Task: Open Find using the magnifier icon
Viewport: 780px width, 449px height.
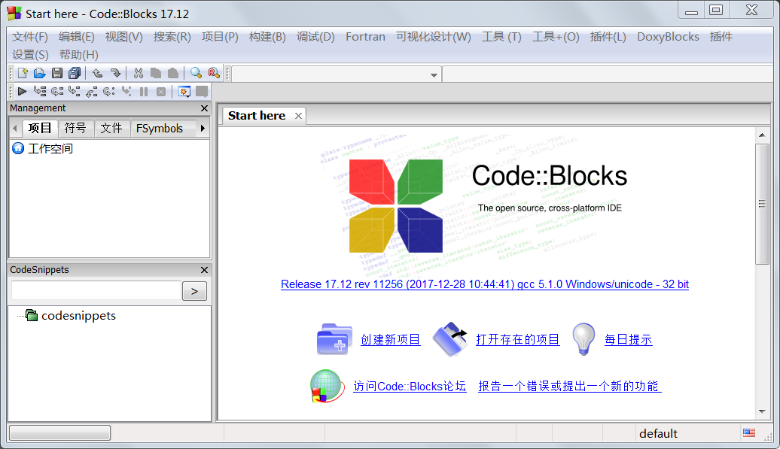Action: (x=197, y=72)
